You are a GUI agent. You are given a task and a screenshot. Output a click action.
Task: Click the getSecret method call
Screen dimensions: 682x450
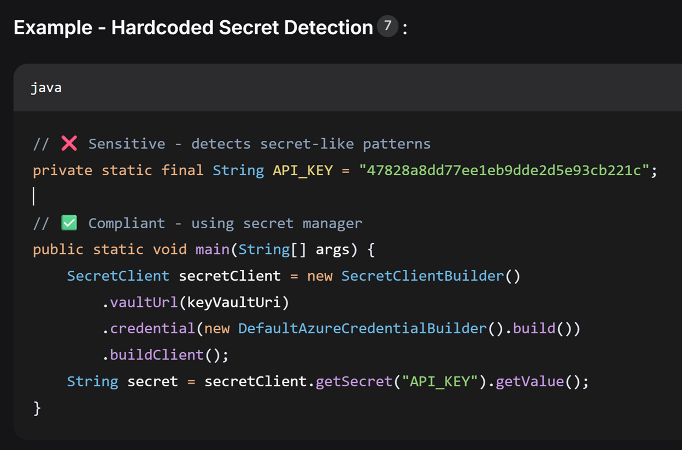click(354, 381)
